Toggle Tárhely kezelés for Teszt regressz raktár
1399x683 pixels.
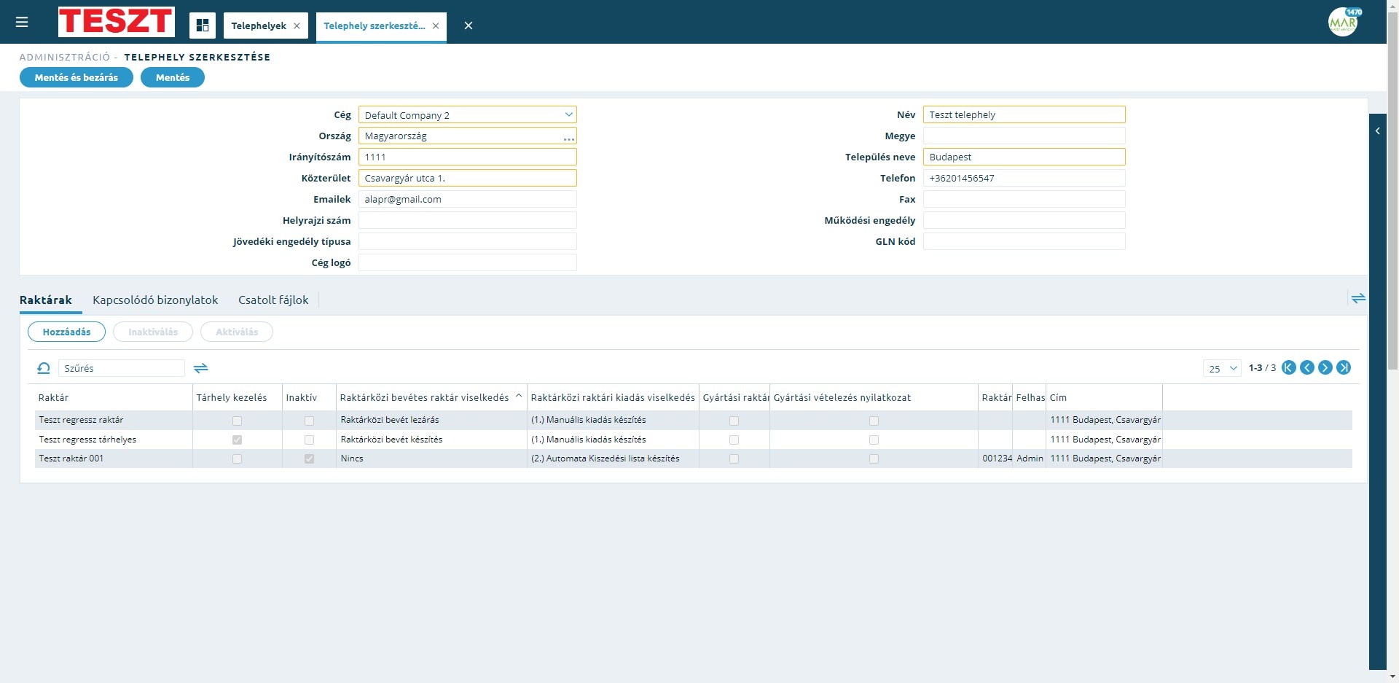click(x=237, y=421)
